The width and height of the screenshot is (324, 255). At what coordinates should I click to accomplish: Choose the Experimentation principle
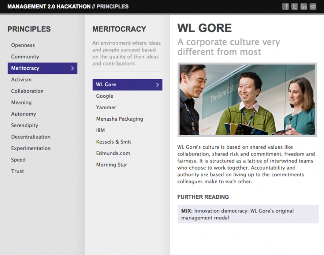31,148
